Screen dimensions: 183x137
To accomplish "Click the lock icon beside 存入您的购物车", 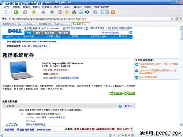I will 64,28.
